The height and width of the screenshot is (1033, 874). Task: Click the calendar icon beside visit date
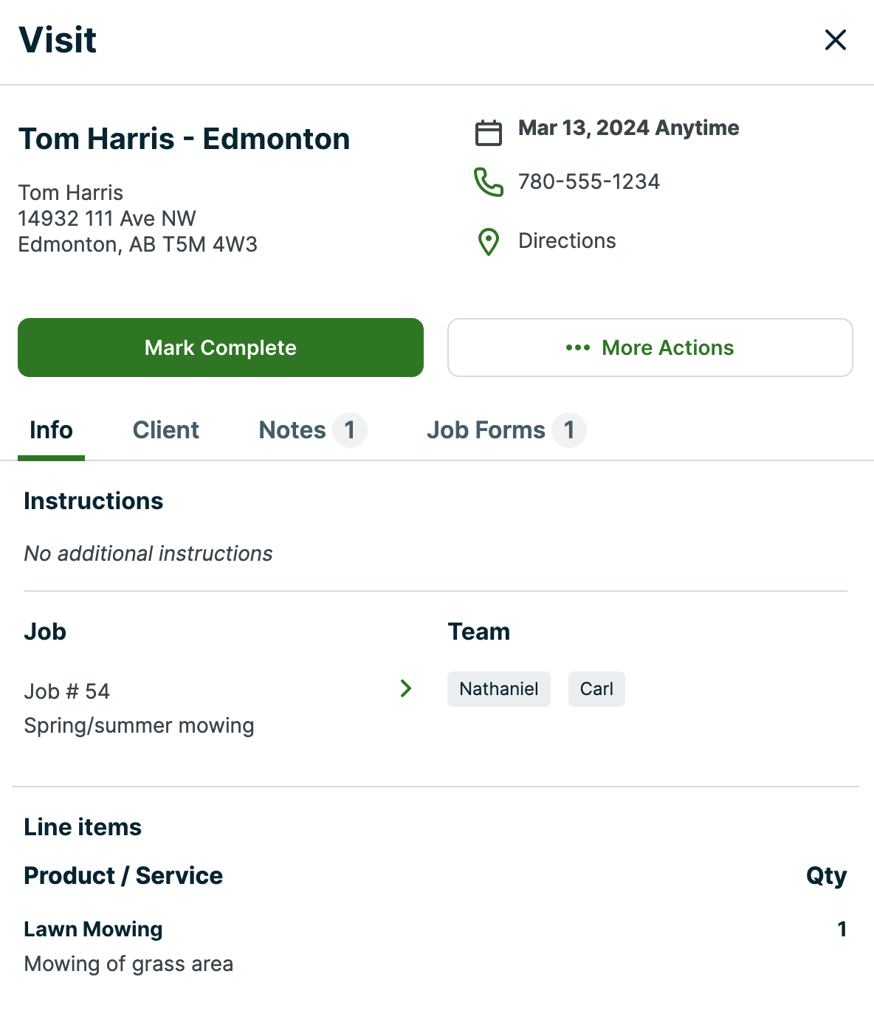pyautogui.click(x=488, y=133)
